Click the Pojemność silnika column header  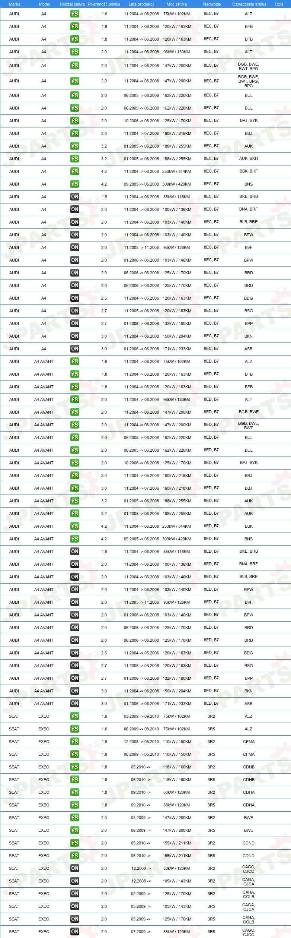click(x=104, y=4)
